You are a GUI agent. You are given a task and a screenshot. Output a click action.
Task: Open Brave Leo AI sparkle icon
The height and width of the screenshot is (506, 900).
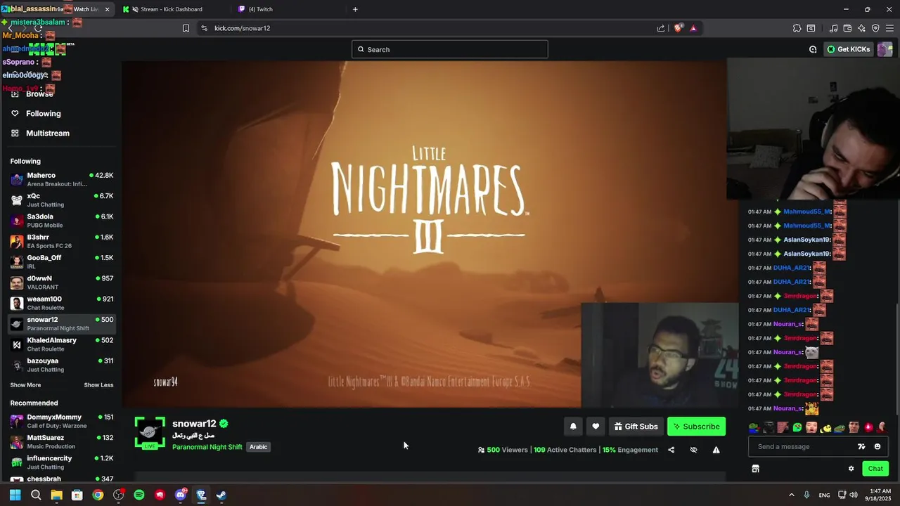coord(861,28)
